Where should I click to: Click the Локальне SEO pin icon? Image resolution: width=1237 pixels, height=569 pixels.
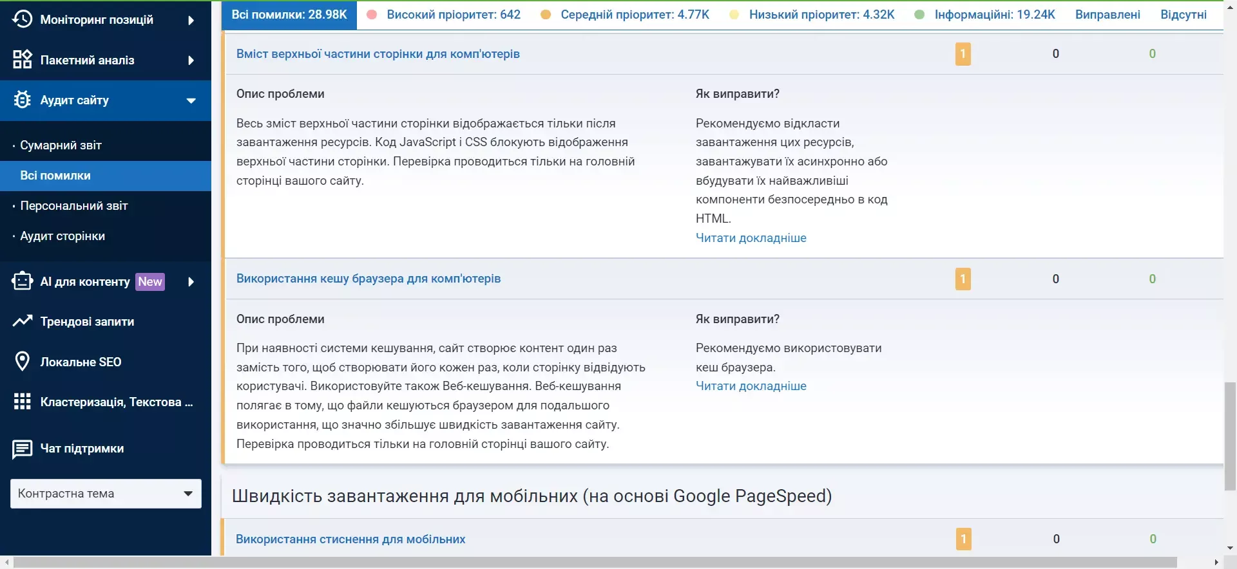[22, 361]
